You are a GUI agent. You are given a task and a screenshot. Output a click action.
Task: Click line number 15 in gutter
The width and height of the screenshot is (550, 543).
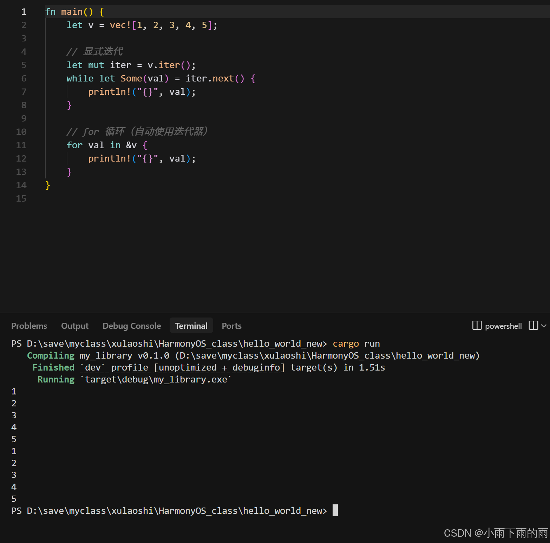pos(21,198)
